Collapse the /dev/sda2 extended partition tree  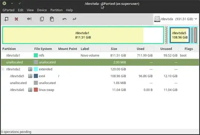tap(3, 69)
